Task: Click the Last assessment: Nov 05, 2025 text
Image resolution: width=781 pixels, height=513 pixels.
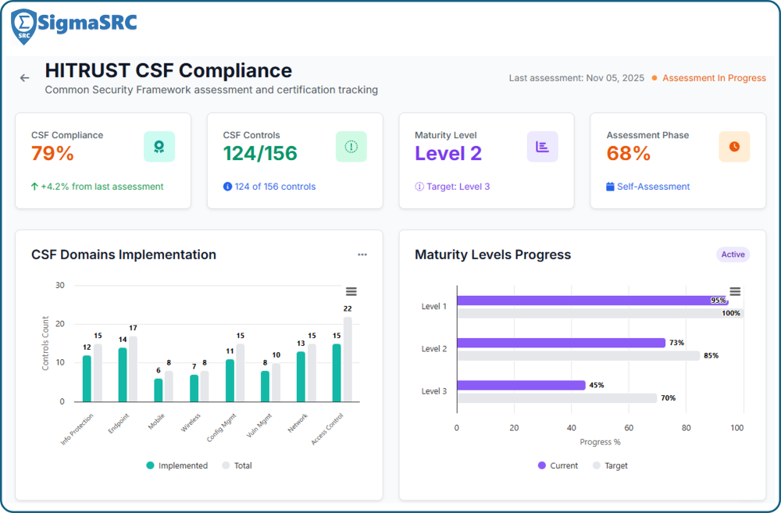Action: tap(576, 78)
